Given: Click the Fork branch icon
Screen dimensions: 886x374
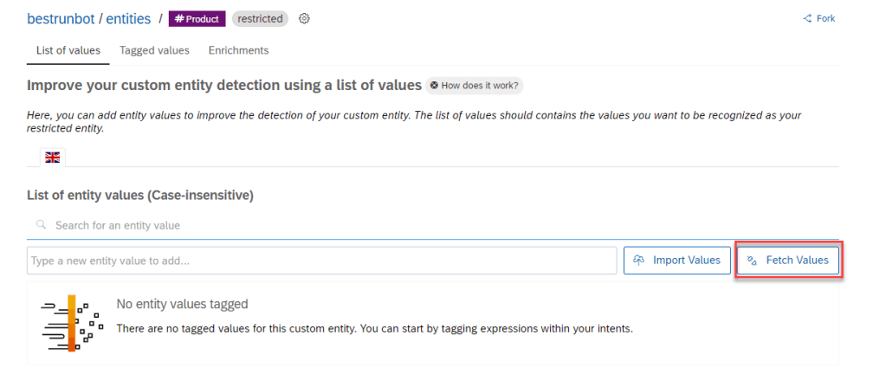Looking at the screenshot, I should pyautogui.click(x=807, y=18).
